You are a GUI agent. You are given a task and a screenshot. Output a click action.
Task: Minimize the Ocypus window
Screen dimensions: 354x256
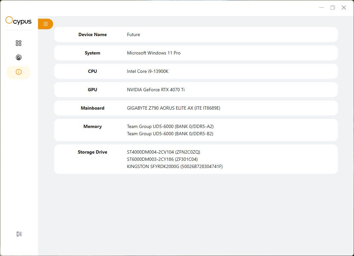point(322,8)
